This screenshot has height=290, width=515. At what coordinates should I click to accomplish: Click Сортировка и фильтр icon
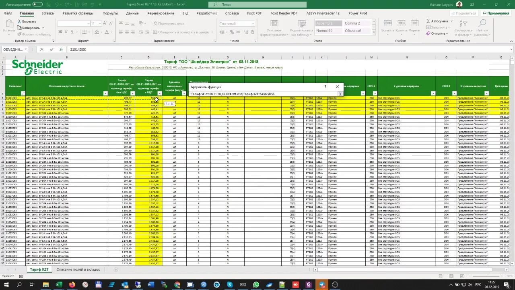463,24
